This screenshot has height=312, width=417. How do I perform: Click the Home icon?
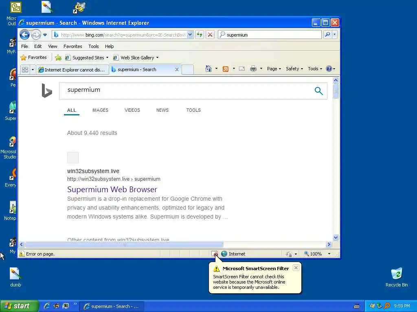(x=208, y=69)
